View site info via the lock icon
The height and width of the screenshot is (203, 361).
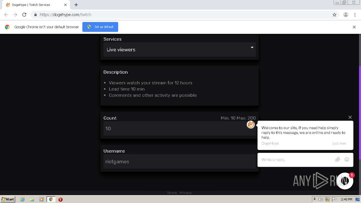pos(35,15)
